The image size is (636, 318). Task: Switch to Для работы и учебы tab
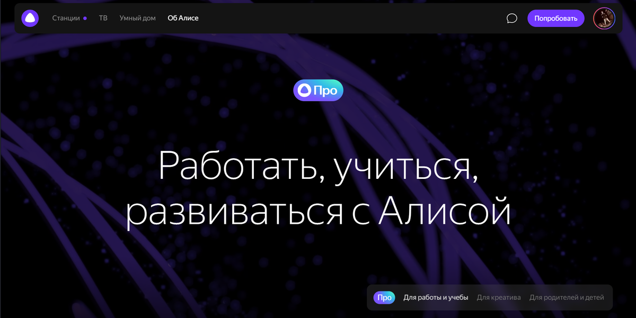[x=436, y=297]
